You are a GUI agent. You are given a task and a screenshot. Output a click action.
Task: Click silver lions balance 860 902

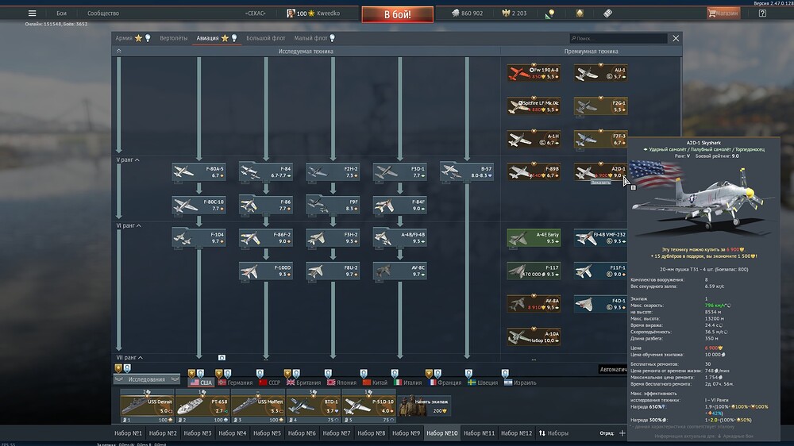[467, 13]
